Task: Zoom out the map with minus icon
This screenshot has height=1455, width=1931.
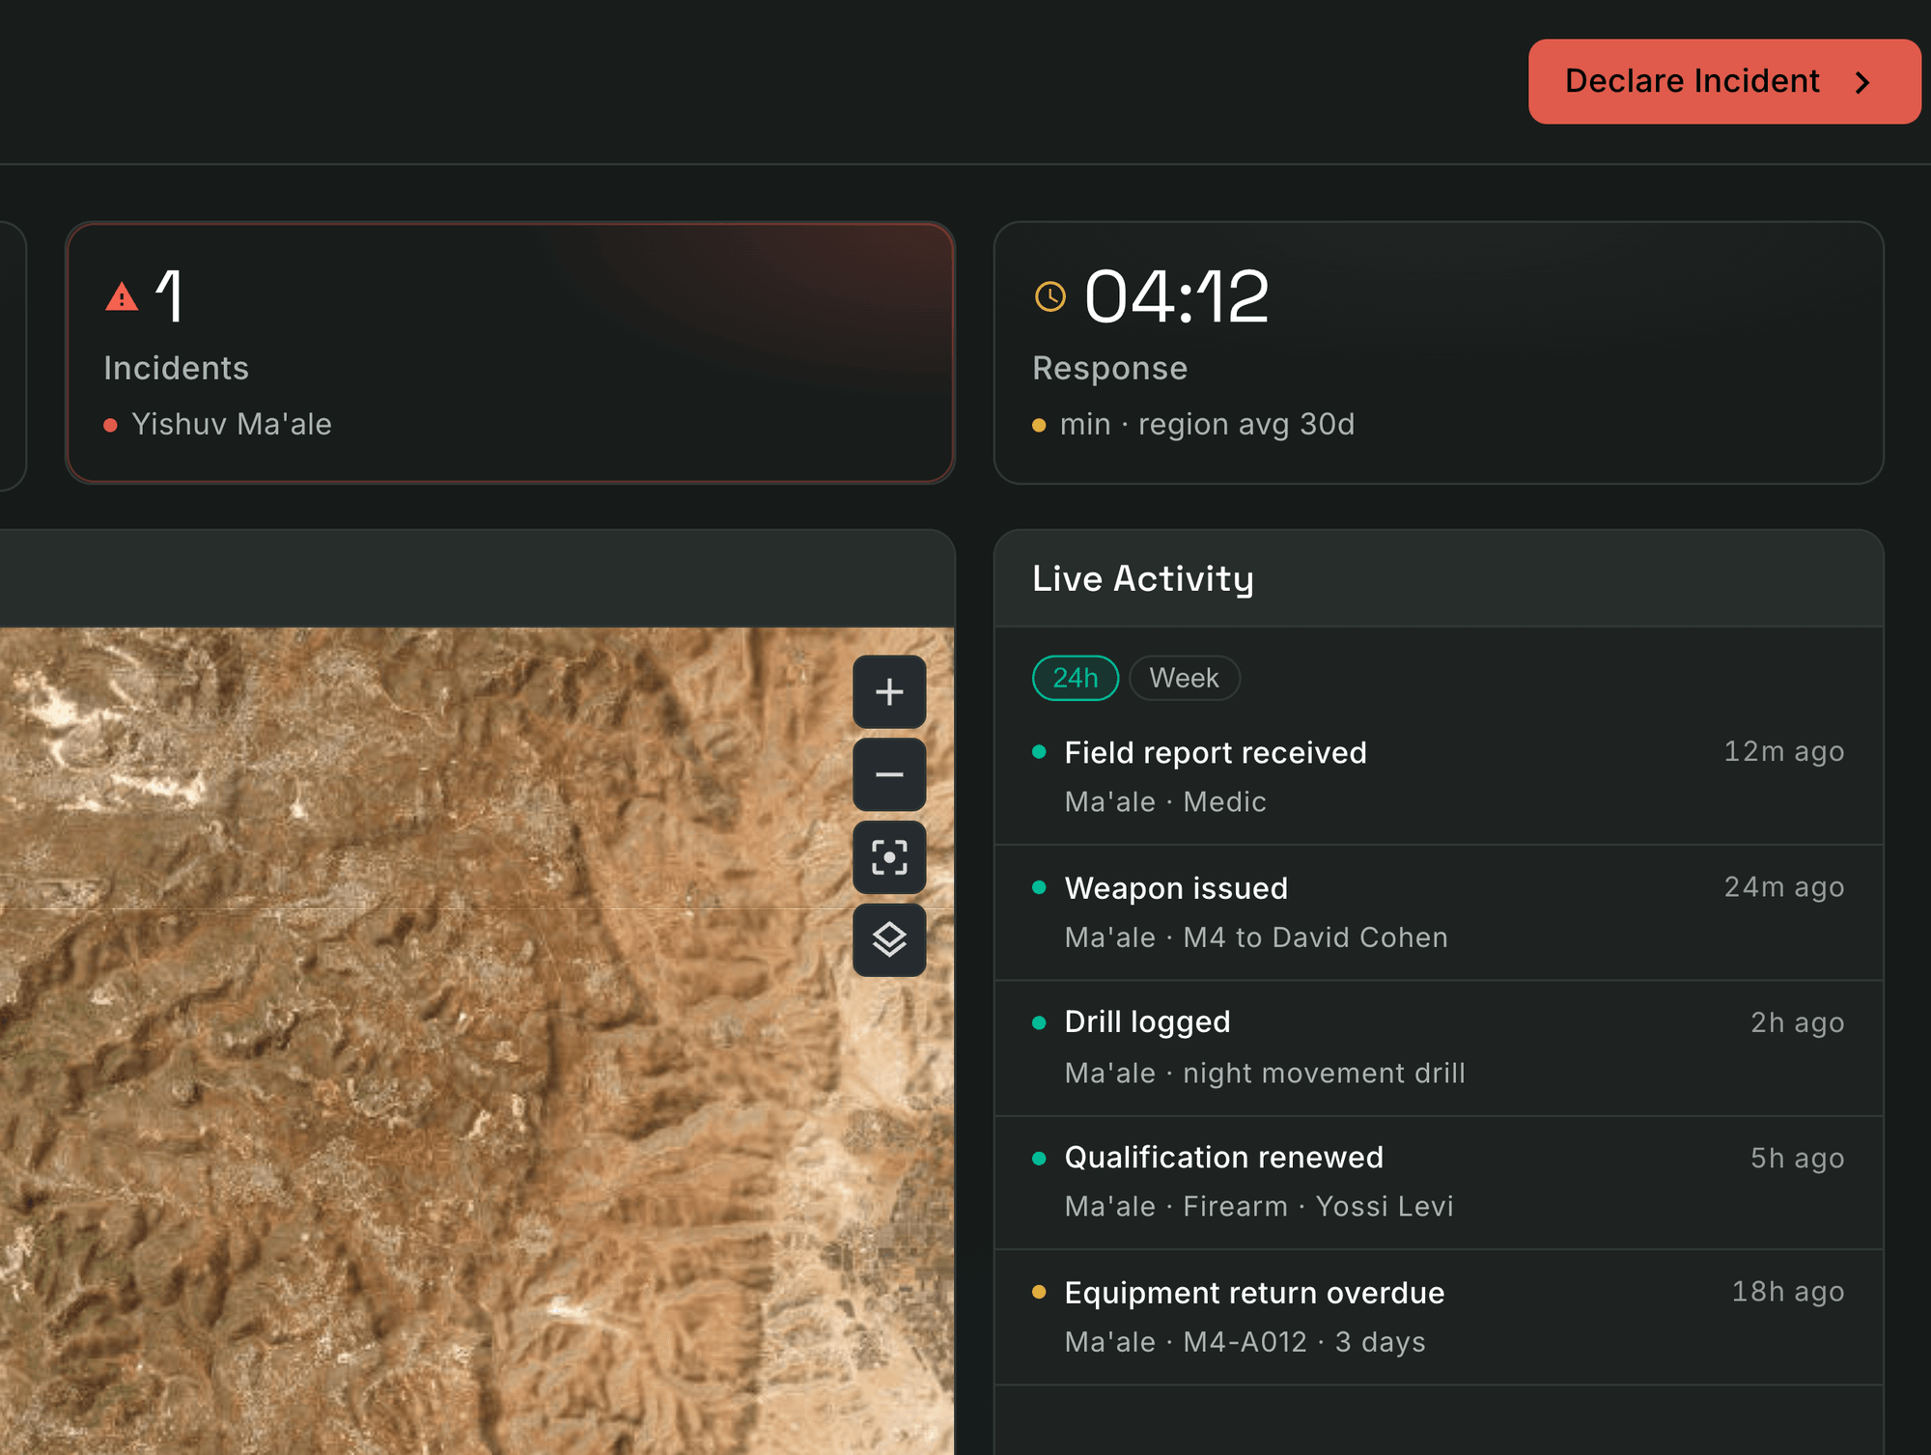Action: click(889, 774)
